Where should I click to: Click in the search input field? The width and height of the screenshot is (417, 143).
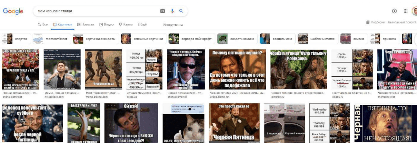(x=96, y=11)
